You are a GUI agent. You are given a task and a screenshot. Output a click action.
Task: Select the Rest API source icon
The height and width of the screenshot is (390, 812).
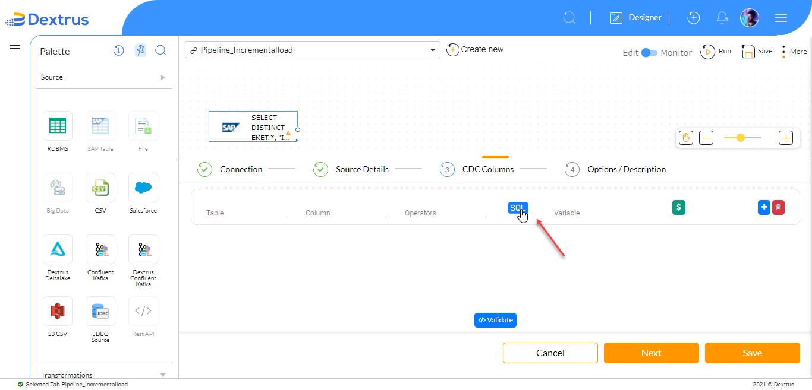click(143, 311)
